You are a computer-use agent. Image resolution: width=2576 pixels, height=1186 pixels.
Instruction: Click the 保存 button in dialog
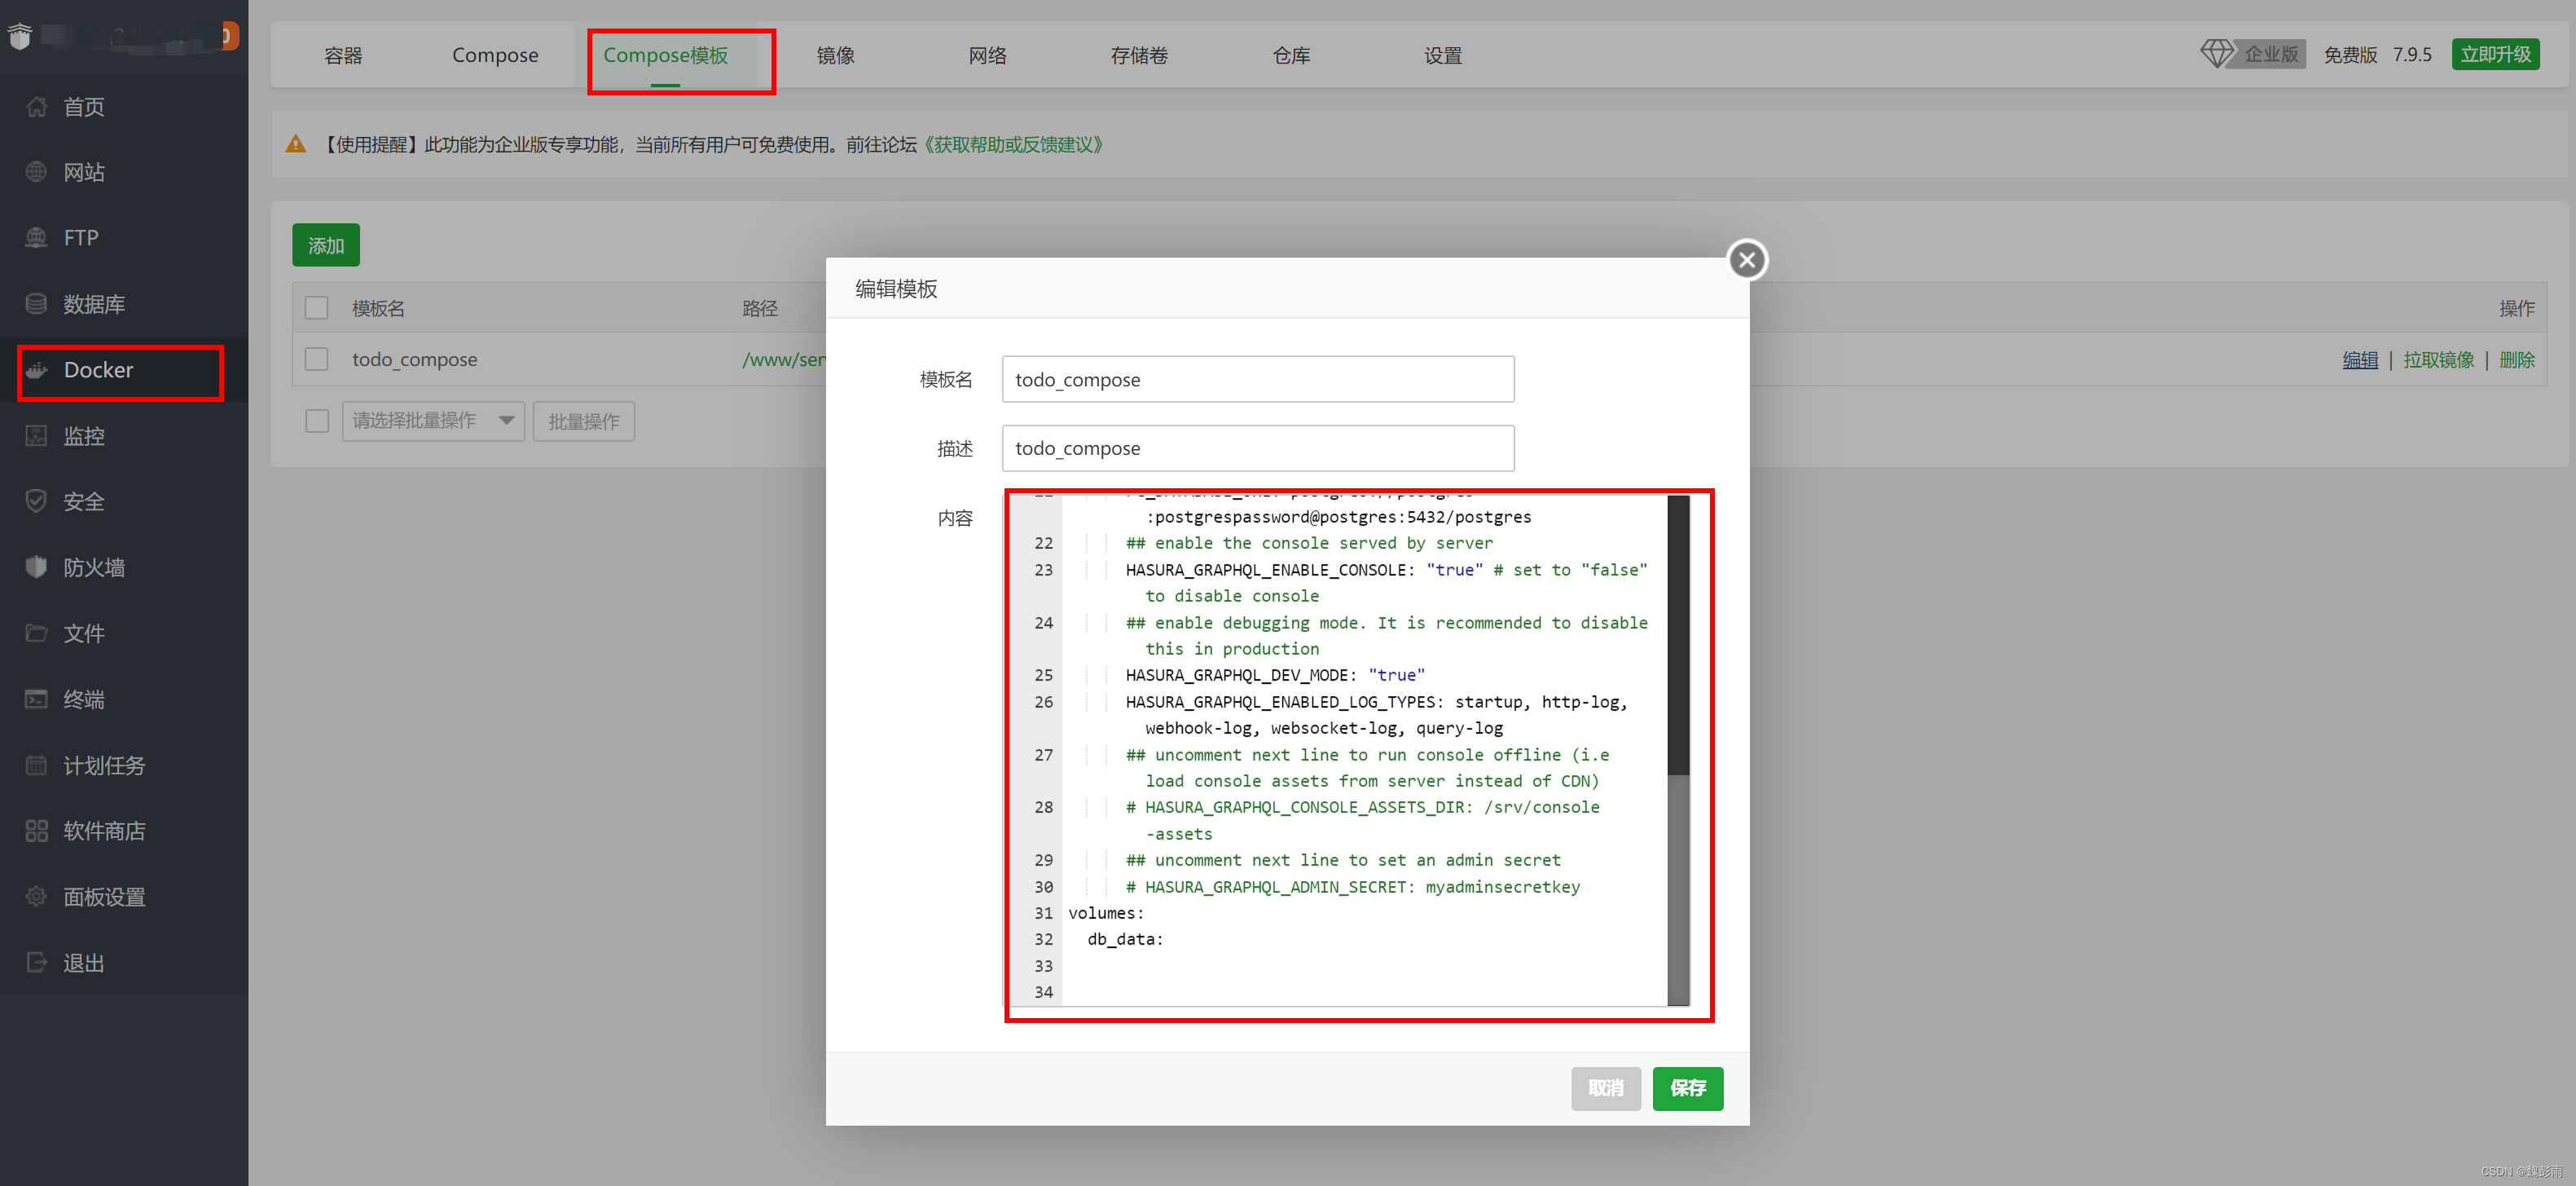tap(1688, 1088)
